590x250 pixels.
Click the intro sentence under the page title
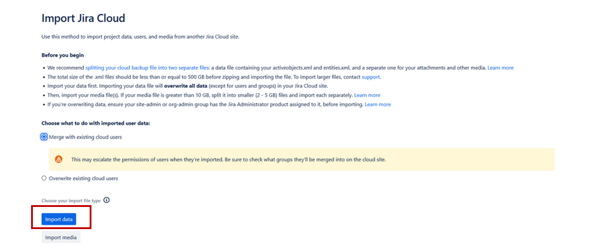140,37
